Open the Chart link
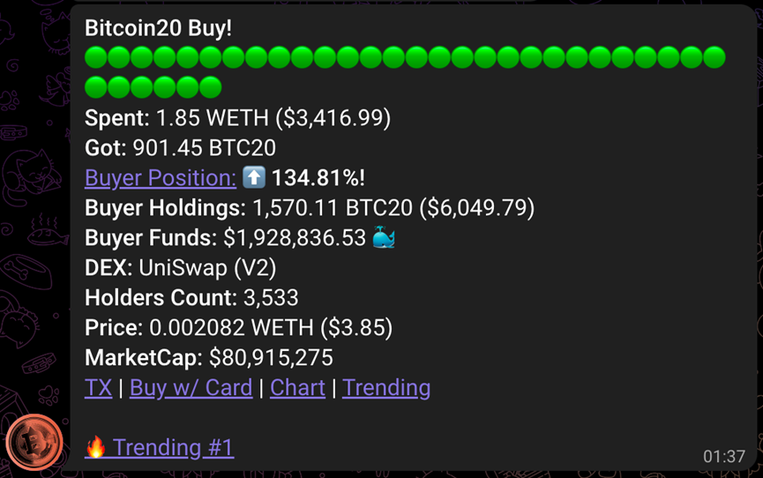Image resolution: width=763 pixels, height=478 pixels. point(297,388)
